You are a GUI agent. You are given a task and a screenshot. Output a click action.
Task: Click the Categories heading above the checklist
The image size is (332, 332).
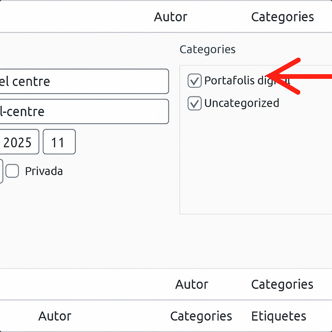(207, 49)
